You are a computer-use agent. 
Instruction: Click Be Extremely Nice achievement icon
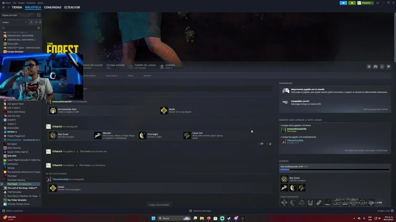[x=53, y=110]
